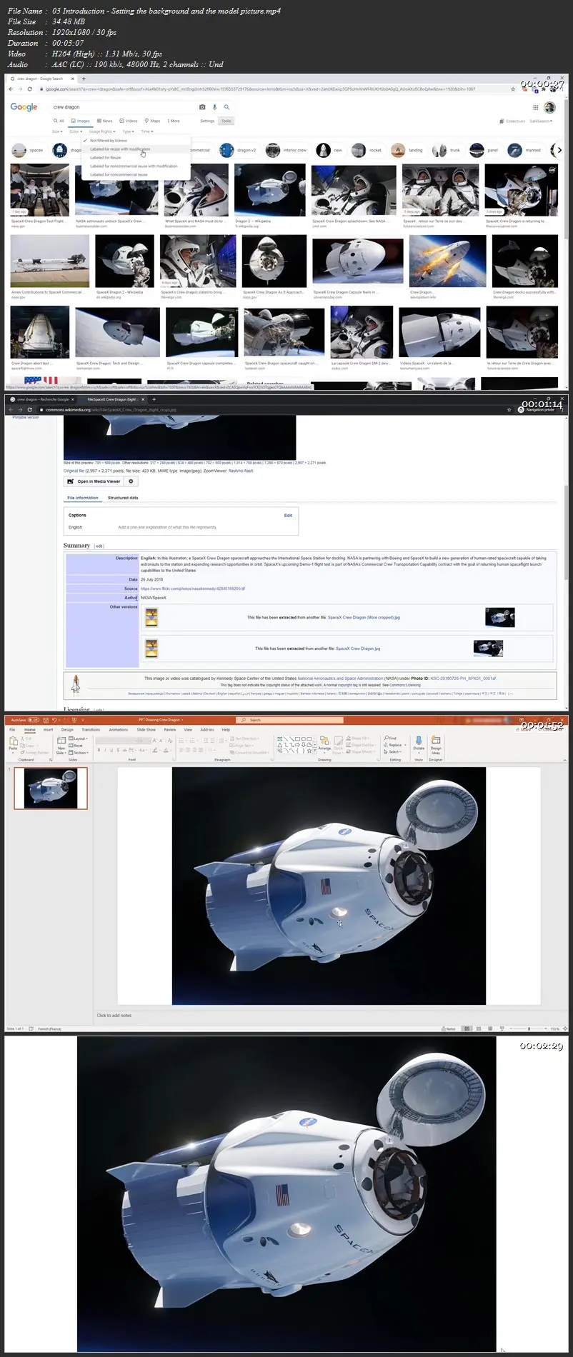Click the search-by-image camera icon in Google
The width and height of the screenshot is (573, 1357).
[x=202, y=107]
